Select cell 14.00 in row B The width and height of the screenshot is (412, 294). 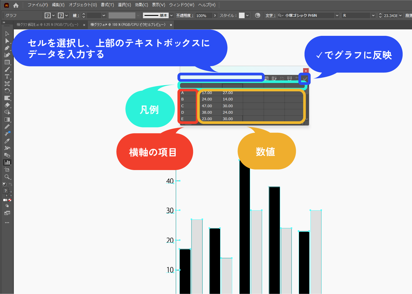point(232,99)
